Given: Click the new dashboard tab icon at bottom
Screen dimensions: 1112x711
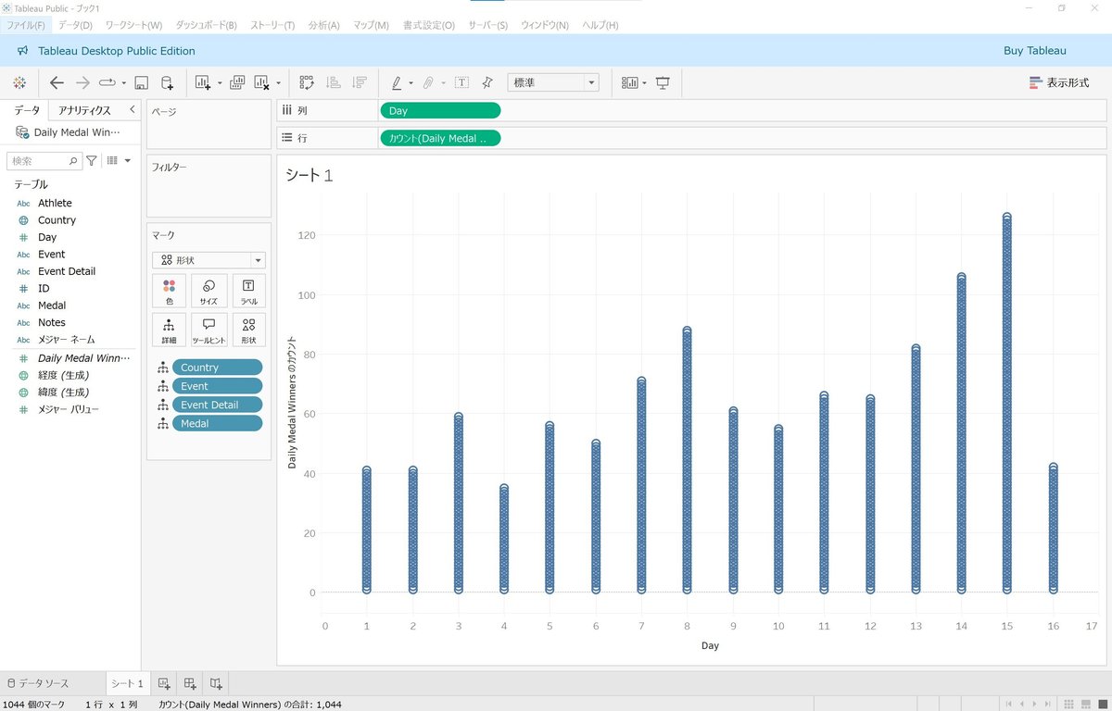Looking at the screenshot, I should [x=190, y=683].
